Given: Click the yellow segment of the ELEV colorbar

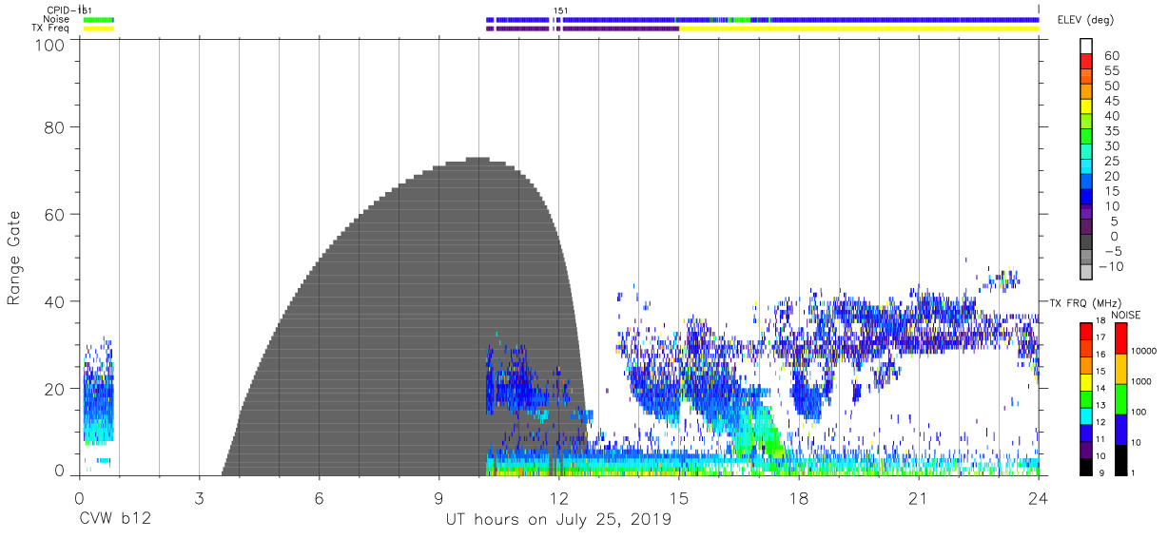Looking at the screenshot, I should pos(1087,106).
